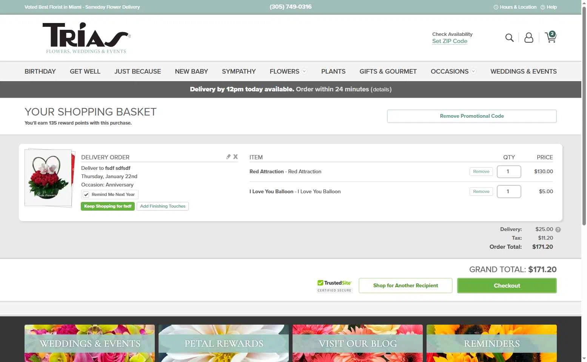The height and width of the screenshot is (362, 587).
Task: Open Gifts & Gourmet category
Action: pos(388,71)
